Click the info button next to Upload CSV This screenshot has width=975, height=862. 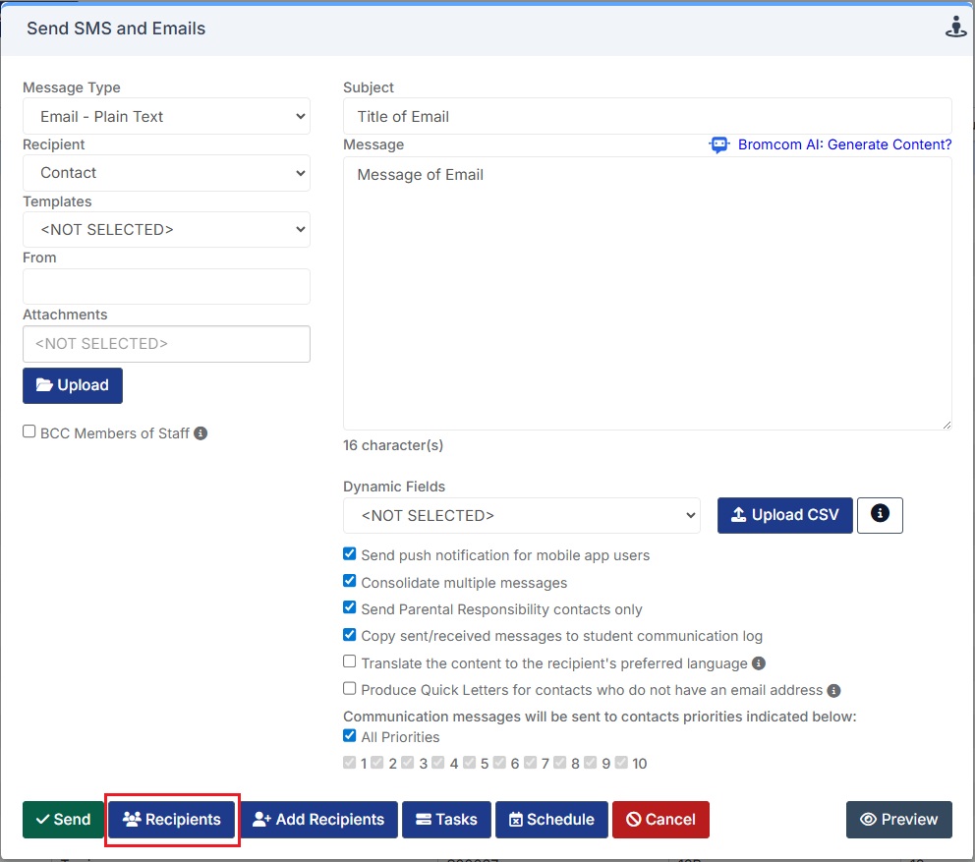pos(880,515)
